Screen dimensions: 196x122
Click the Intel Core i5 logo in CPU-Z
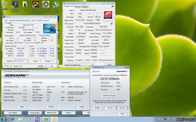click(x=49, y=29)
